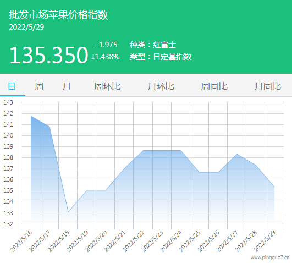The image size is (292, 263).
Task: Click the 2022/5/16 starting chart point
Action: point(31,116)
